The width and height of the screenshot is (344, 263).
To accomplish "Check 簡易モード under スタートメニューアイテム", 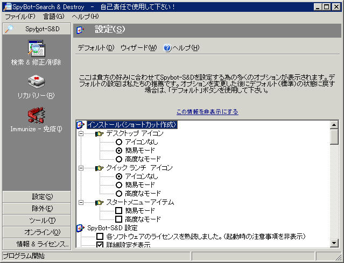I will coord(118,211).
